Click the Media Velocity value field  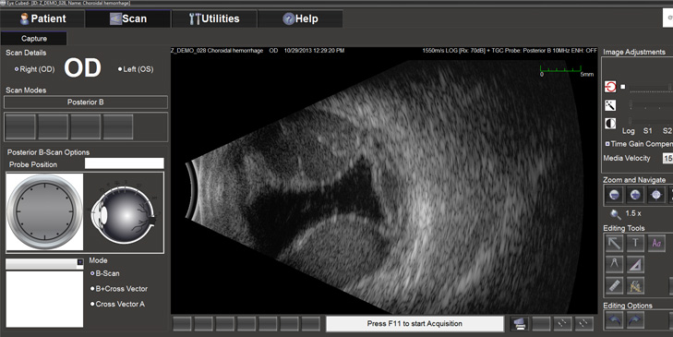tap(667, 158)
